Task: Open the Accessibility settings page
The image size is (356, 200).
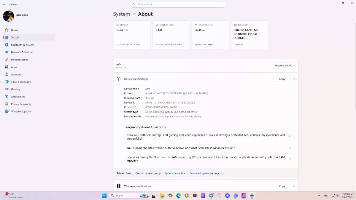Action: [x=18, y=97]
